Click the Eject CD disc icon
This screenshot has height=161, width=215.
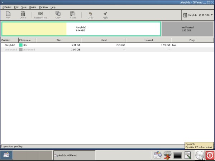click(200, 155)
